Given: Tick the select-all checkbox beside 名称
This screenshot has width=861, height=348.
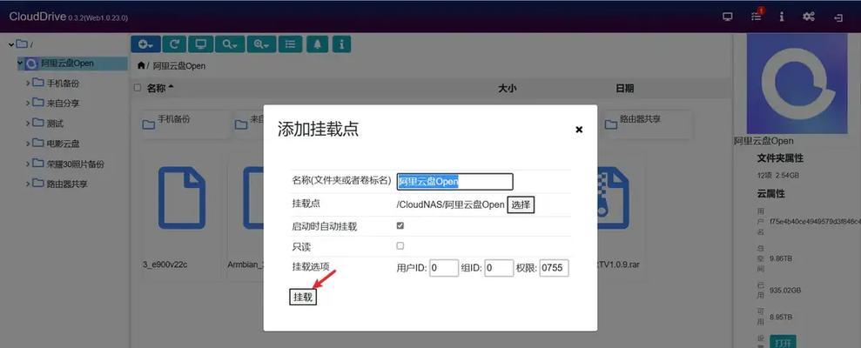Looking at the screenshot, I should [138, 88].
